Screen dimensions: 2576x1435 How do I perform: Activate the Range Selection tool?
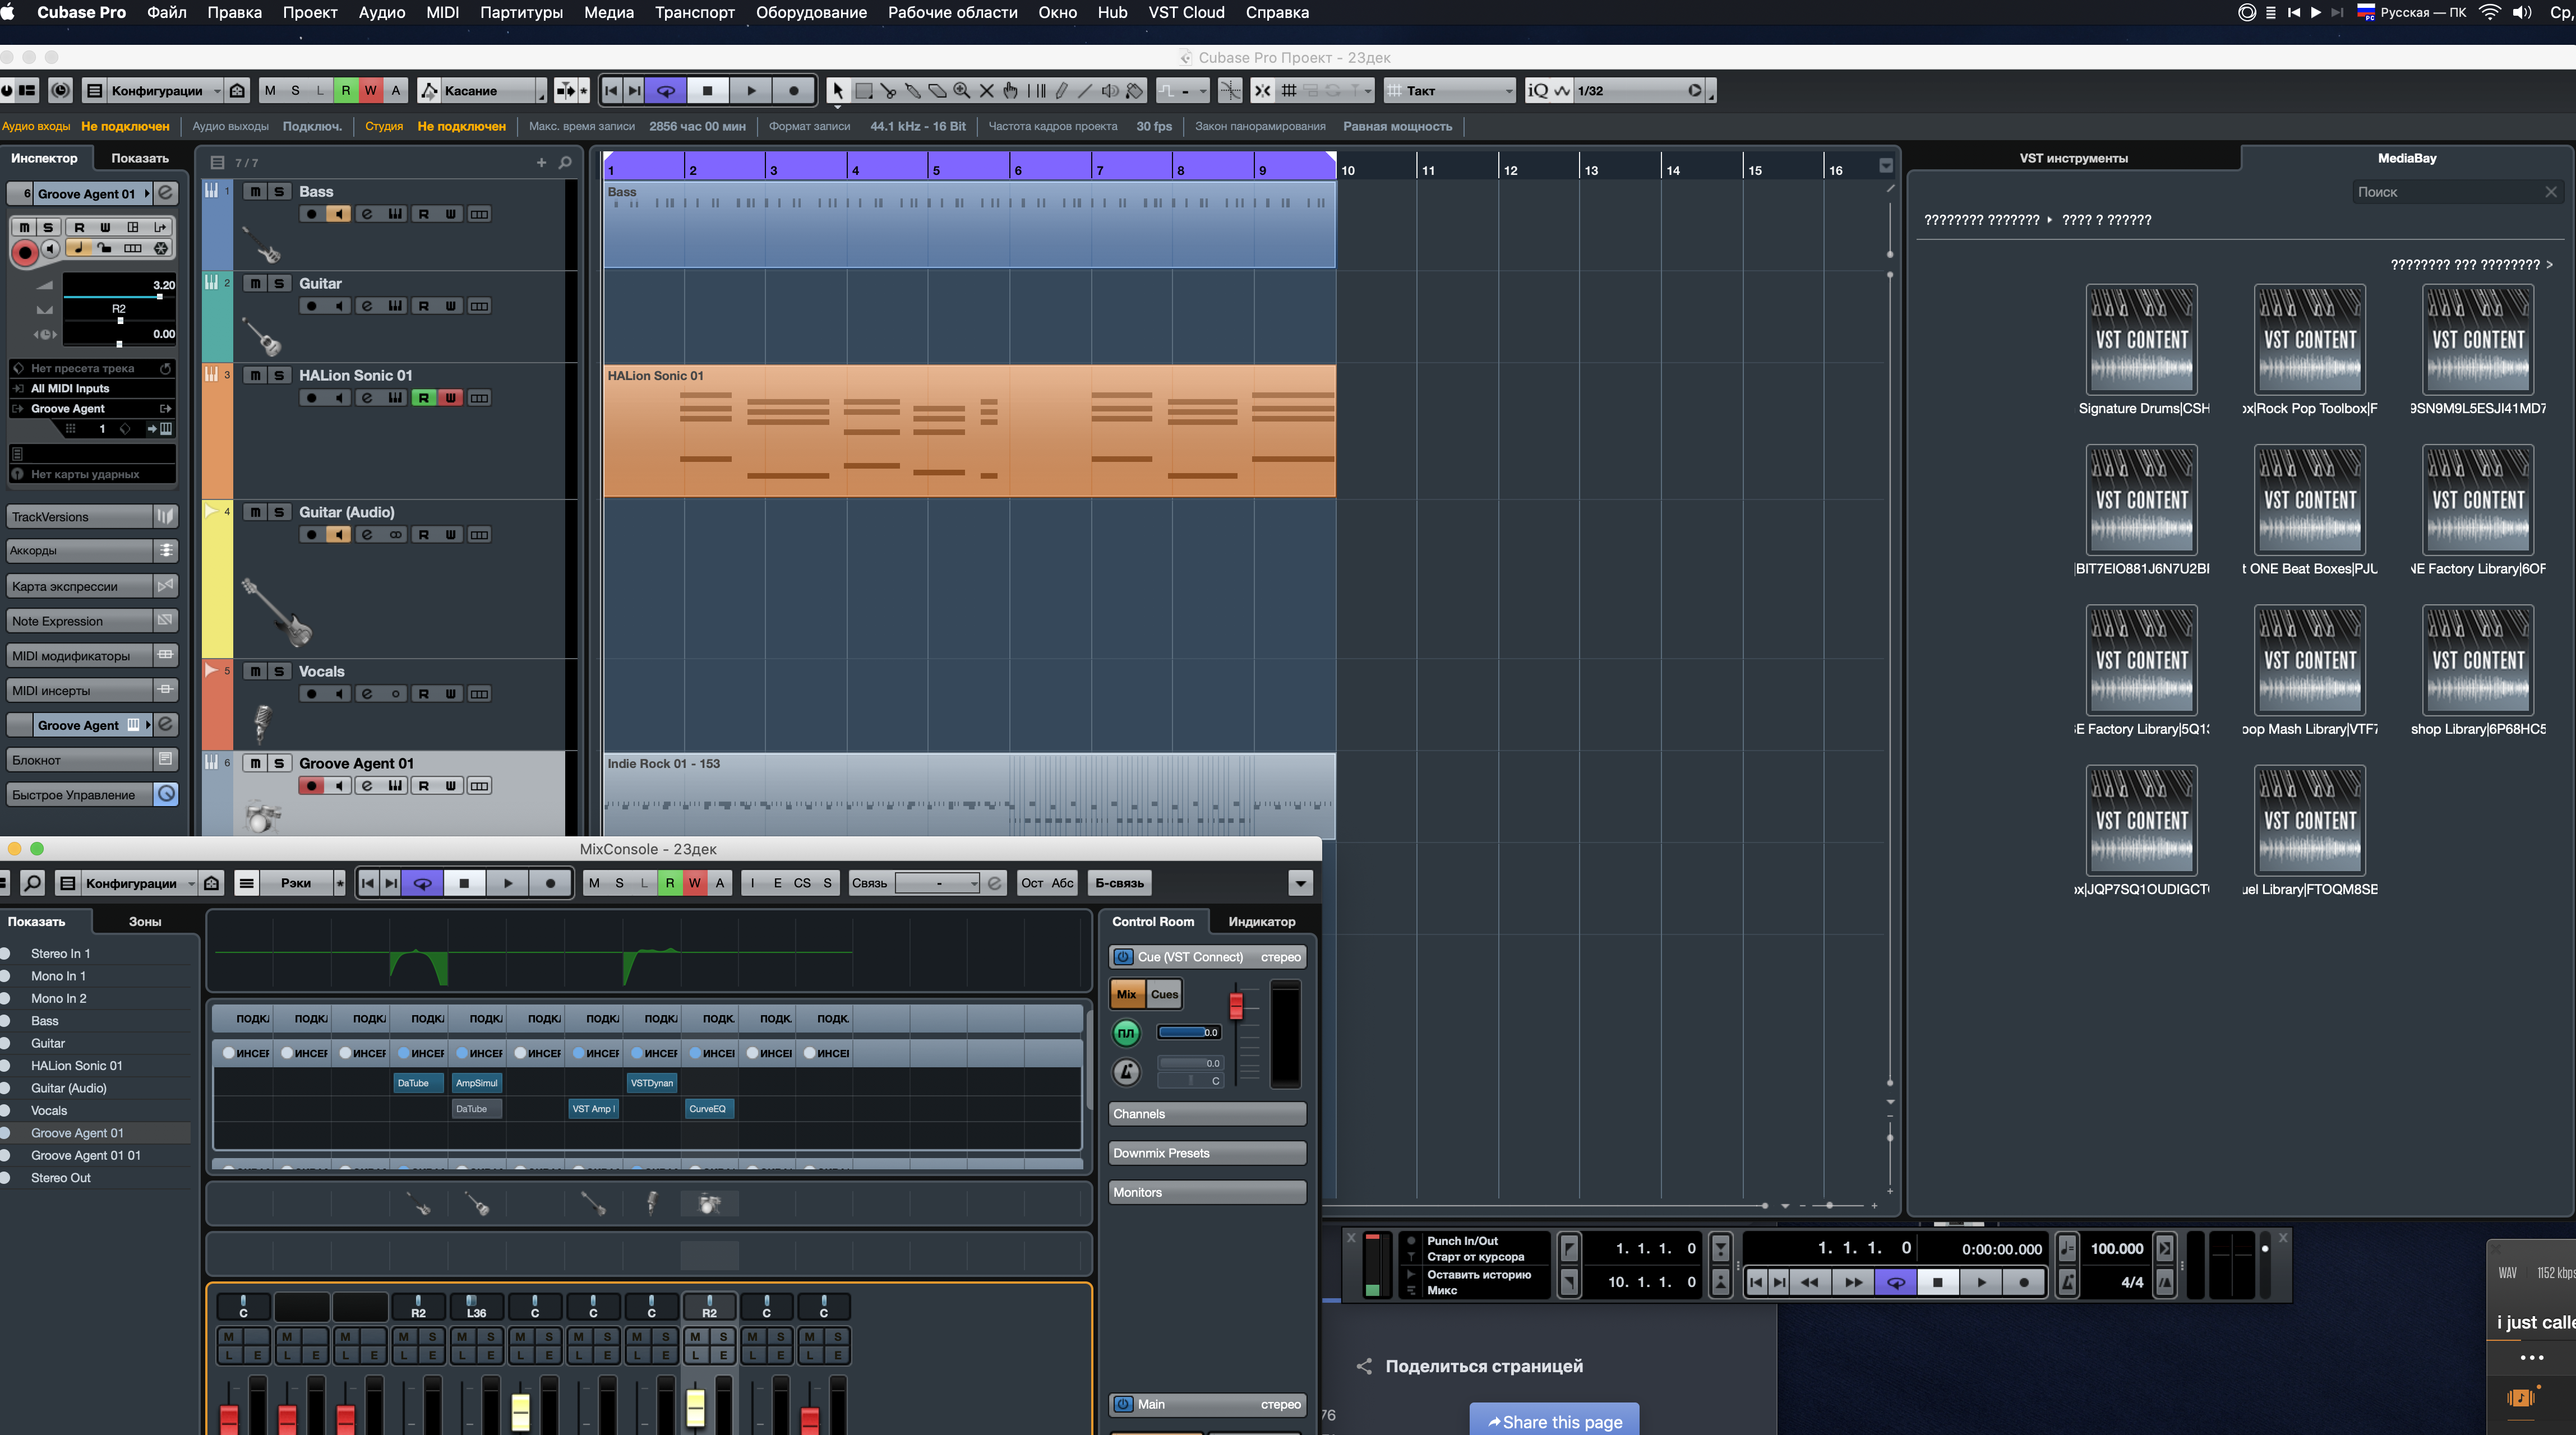(x=864, y=91)
